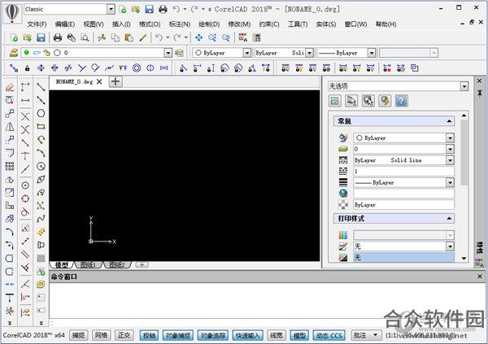
Task: Click the Paste clipboard icon
Action: coord(129,38)
